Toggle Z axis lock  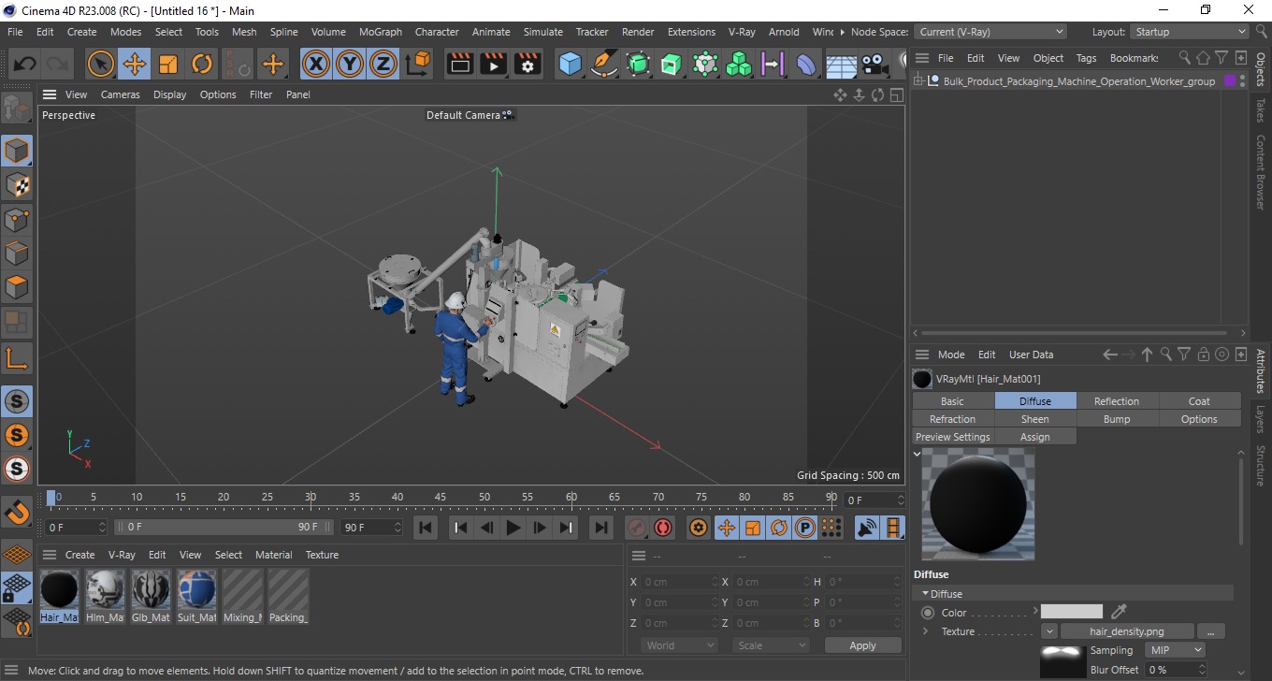coord(383,64)
